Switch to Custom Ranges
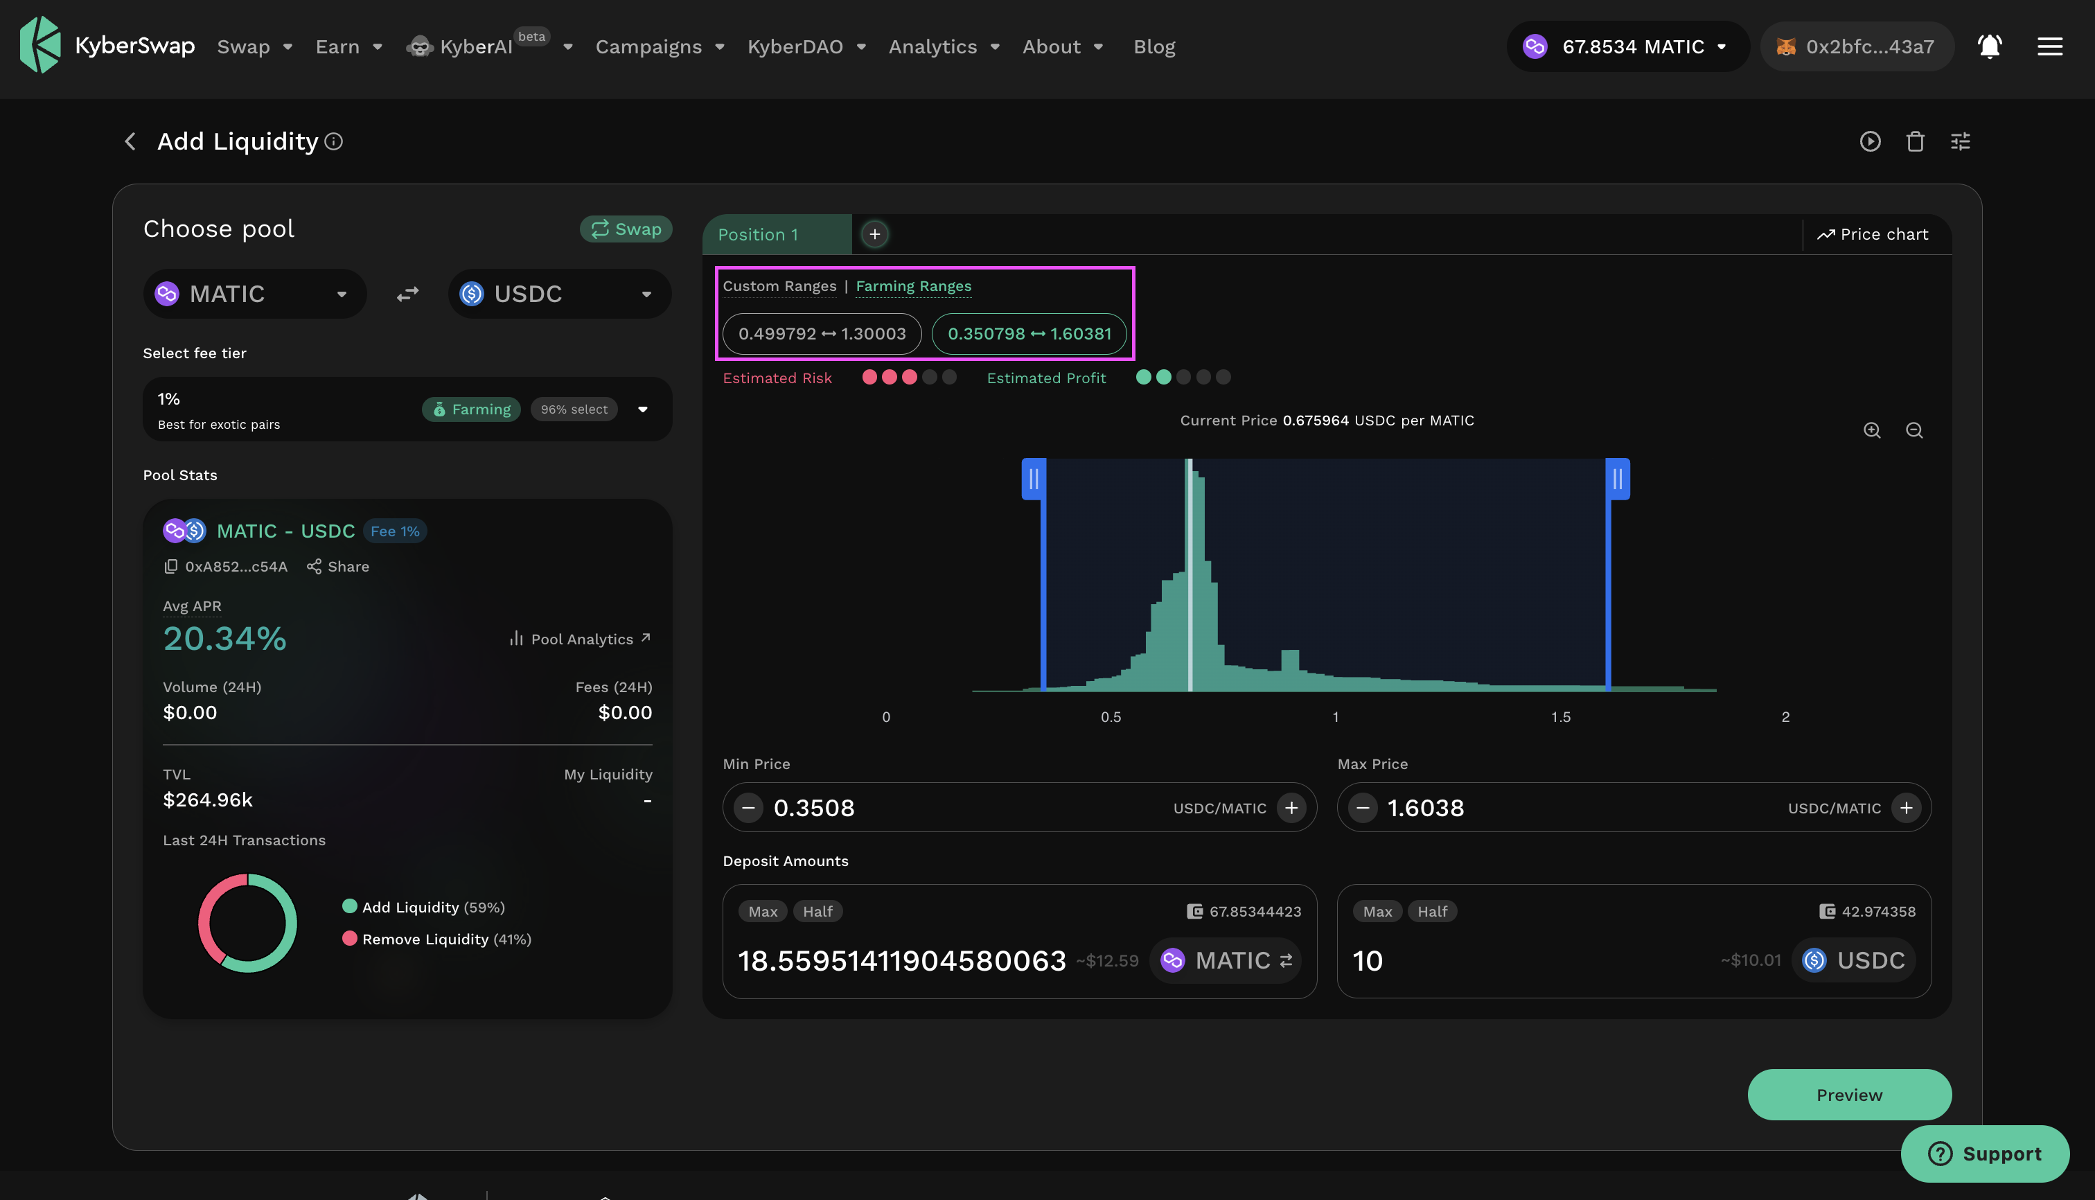Screen dimensions: 2095x1200 (779, 286)
